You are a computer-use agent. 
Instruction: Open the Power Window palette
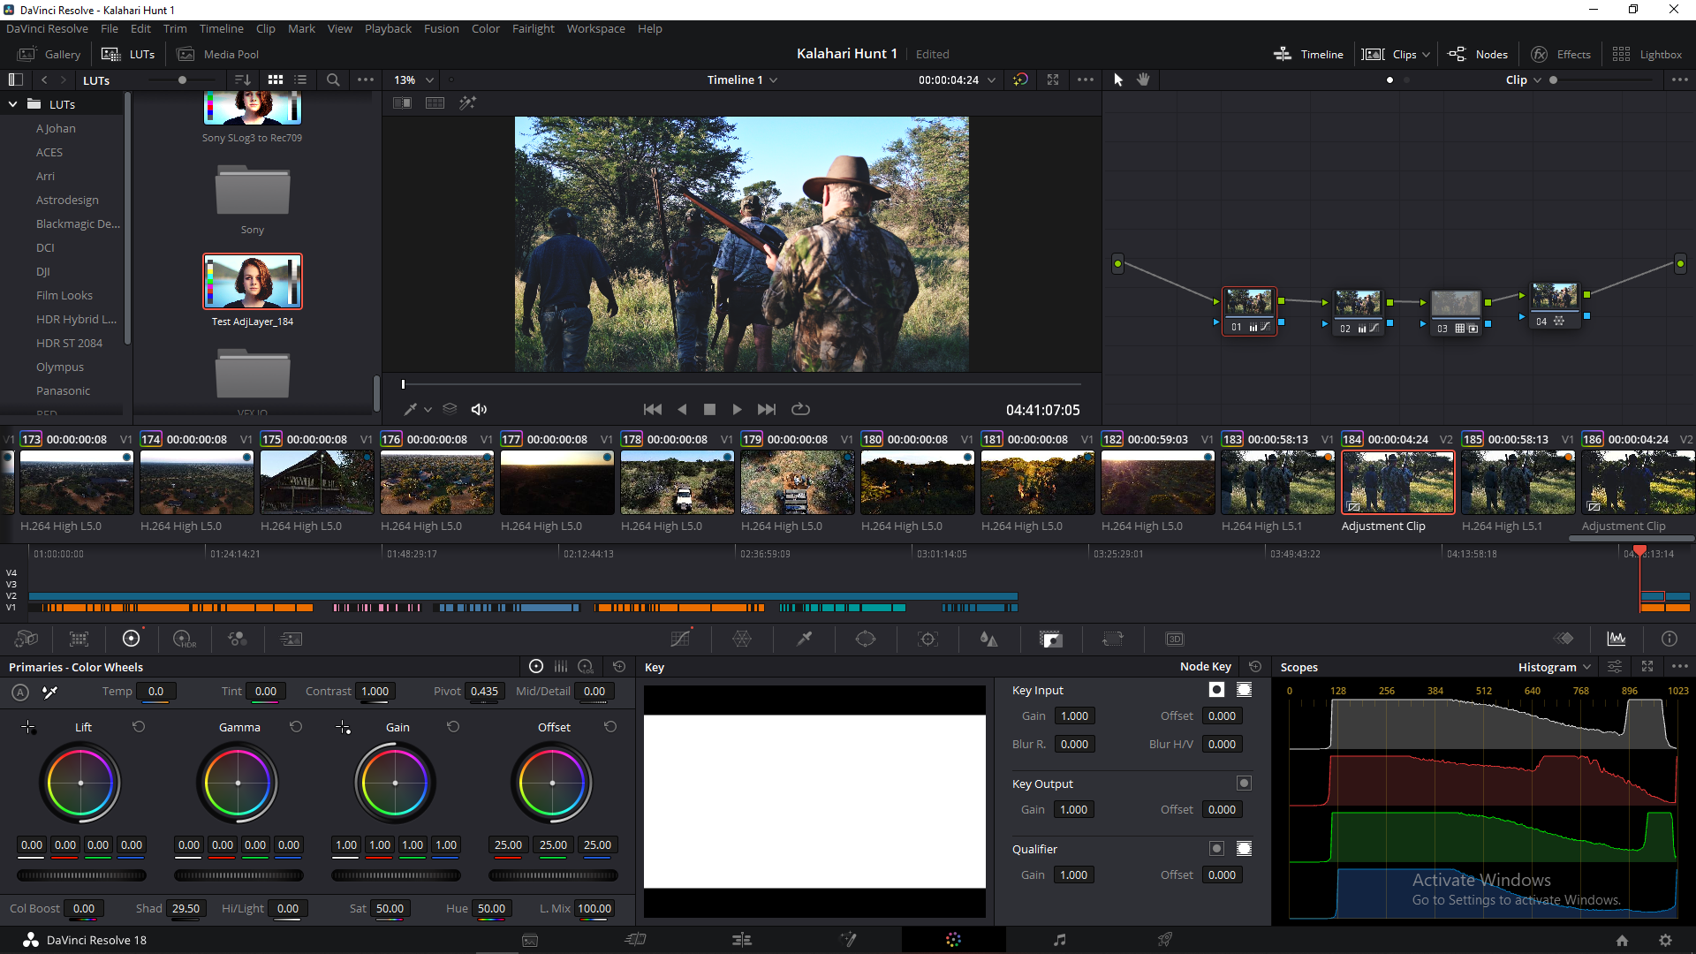click(x=866, y=639)
